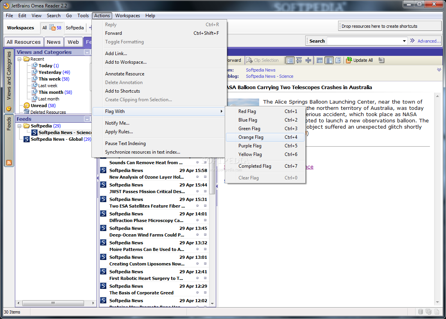Click the article pane scroll-down arrow

pyautogui.click(x=437, y=302)
